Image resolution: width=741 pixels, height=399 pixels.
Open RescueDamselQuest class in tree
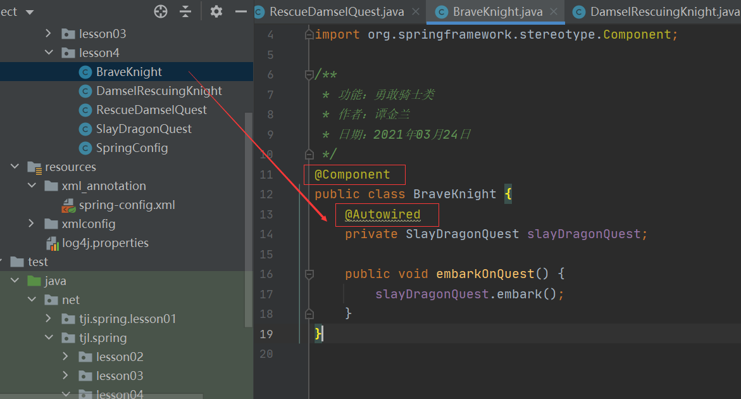click(152, 110)
